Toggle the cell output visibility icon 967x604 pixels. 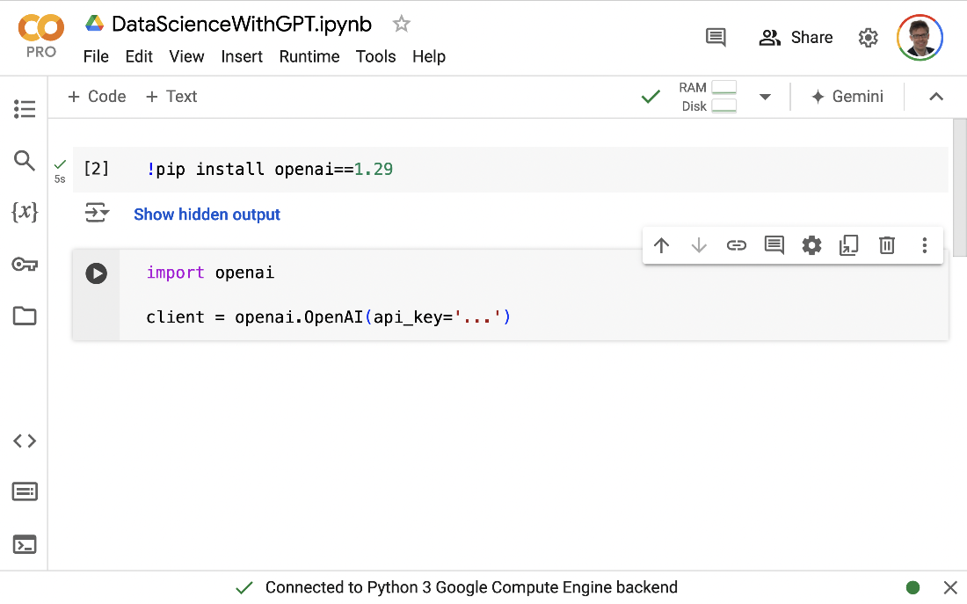[x=97, y=213]
